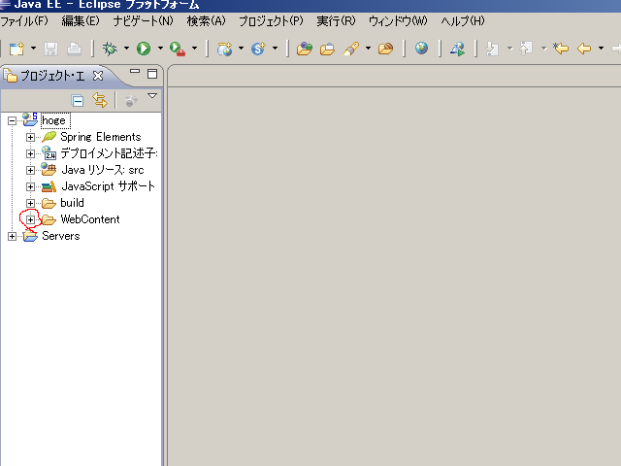Click the Next Annotation icon
Viewport: 621px width, 466px height.
tap(492, 49)
